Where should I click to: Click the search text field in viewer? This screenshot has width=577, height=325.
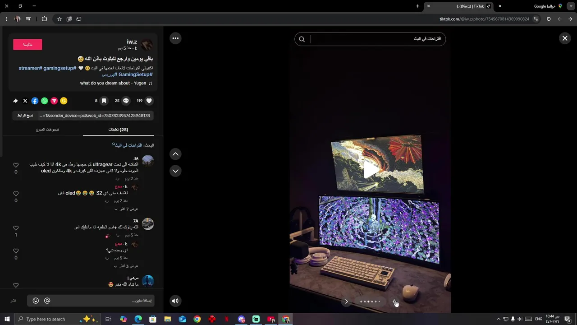(376, 39)
